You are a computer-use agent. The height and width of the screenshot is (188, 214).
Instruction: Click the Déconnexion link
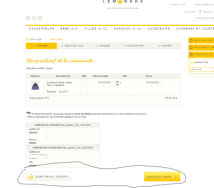click(x=204, y=5)
